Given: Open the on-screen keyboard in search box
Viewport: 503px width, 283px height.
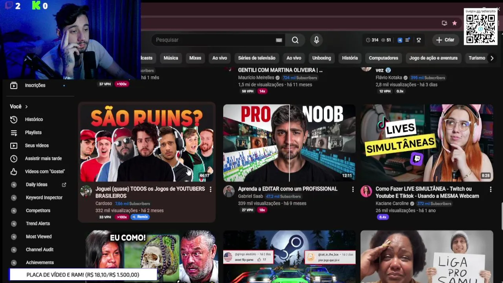Looking at the screenshot, I should coord(279,40).
